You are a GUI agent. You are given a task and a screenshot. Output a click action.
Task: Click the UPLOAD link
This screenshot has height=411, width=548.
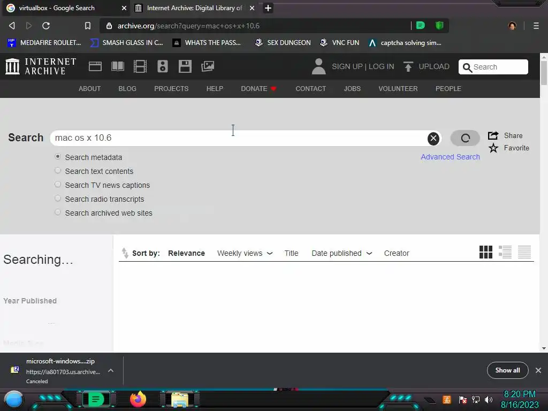tap(433, 66)
